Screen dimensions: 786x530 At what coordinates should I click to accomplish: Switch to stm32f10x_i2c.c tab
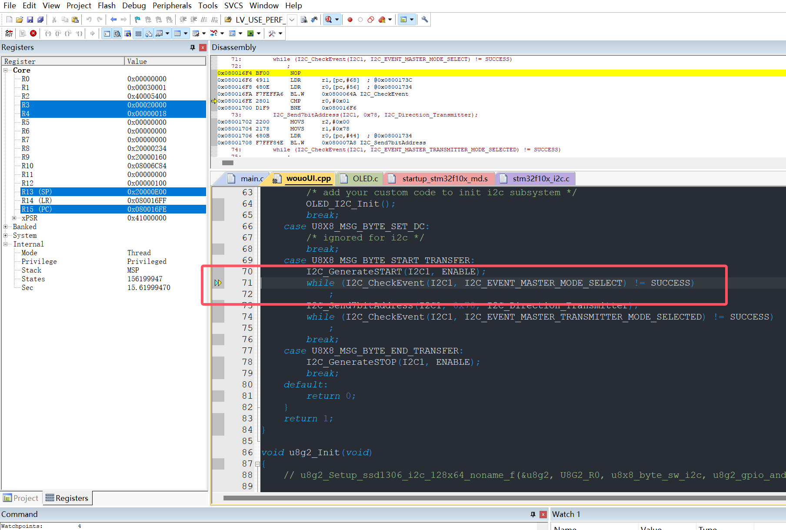(x=536, y=179)
